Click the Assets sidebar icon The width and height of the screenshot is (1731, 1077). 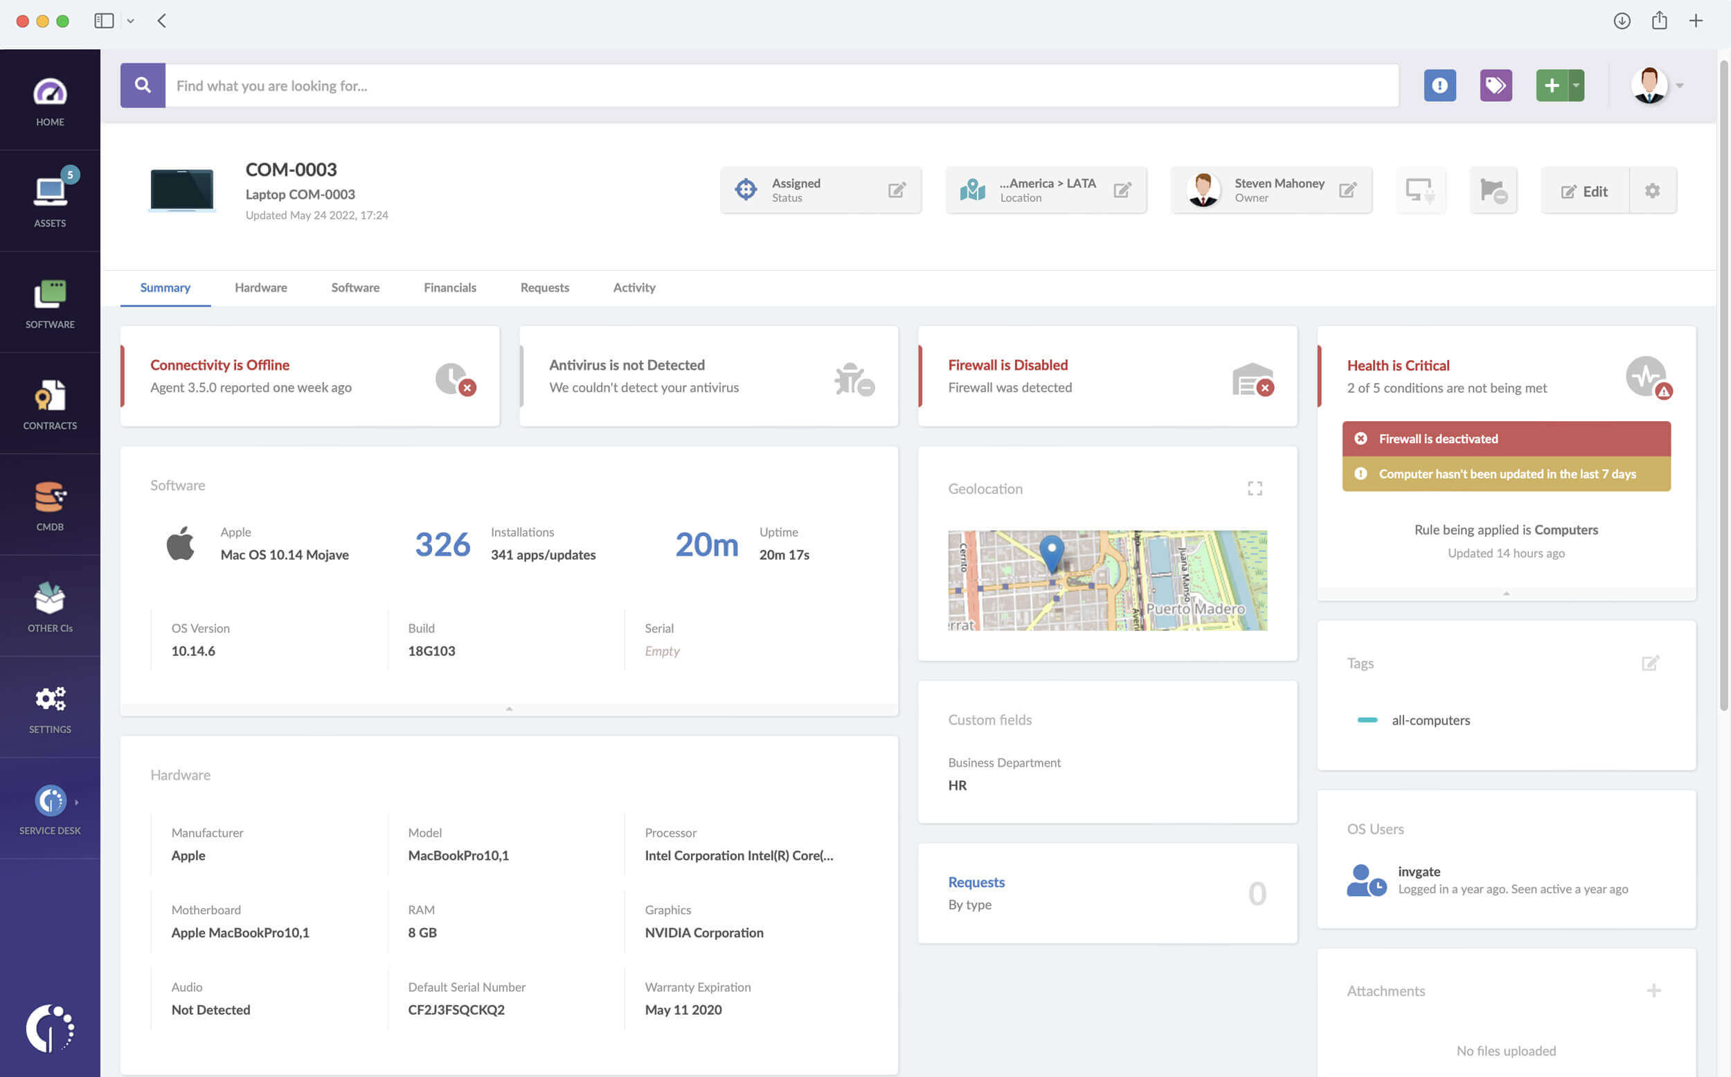50,197
